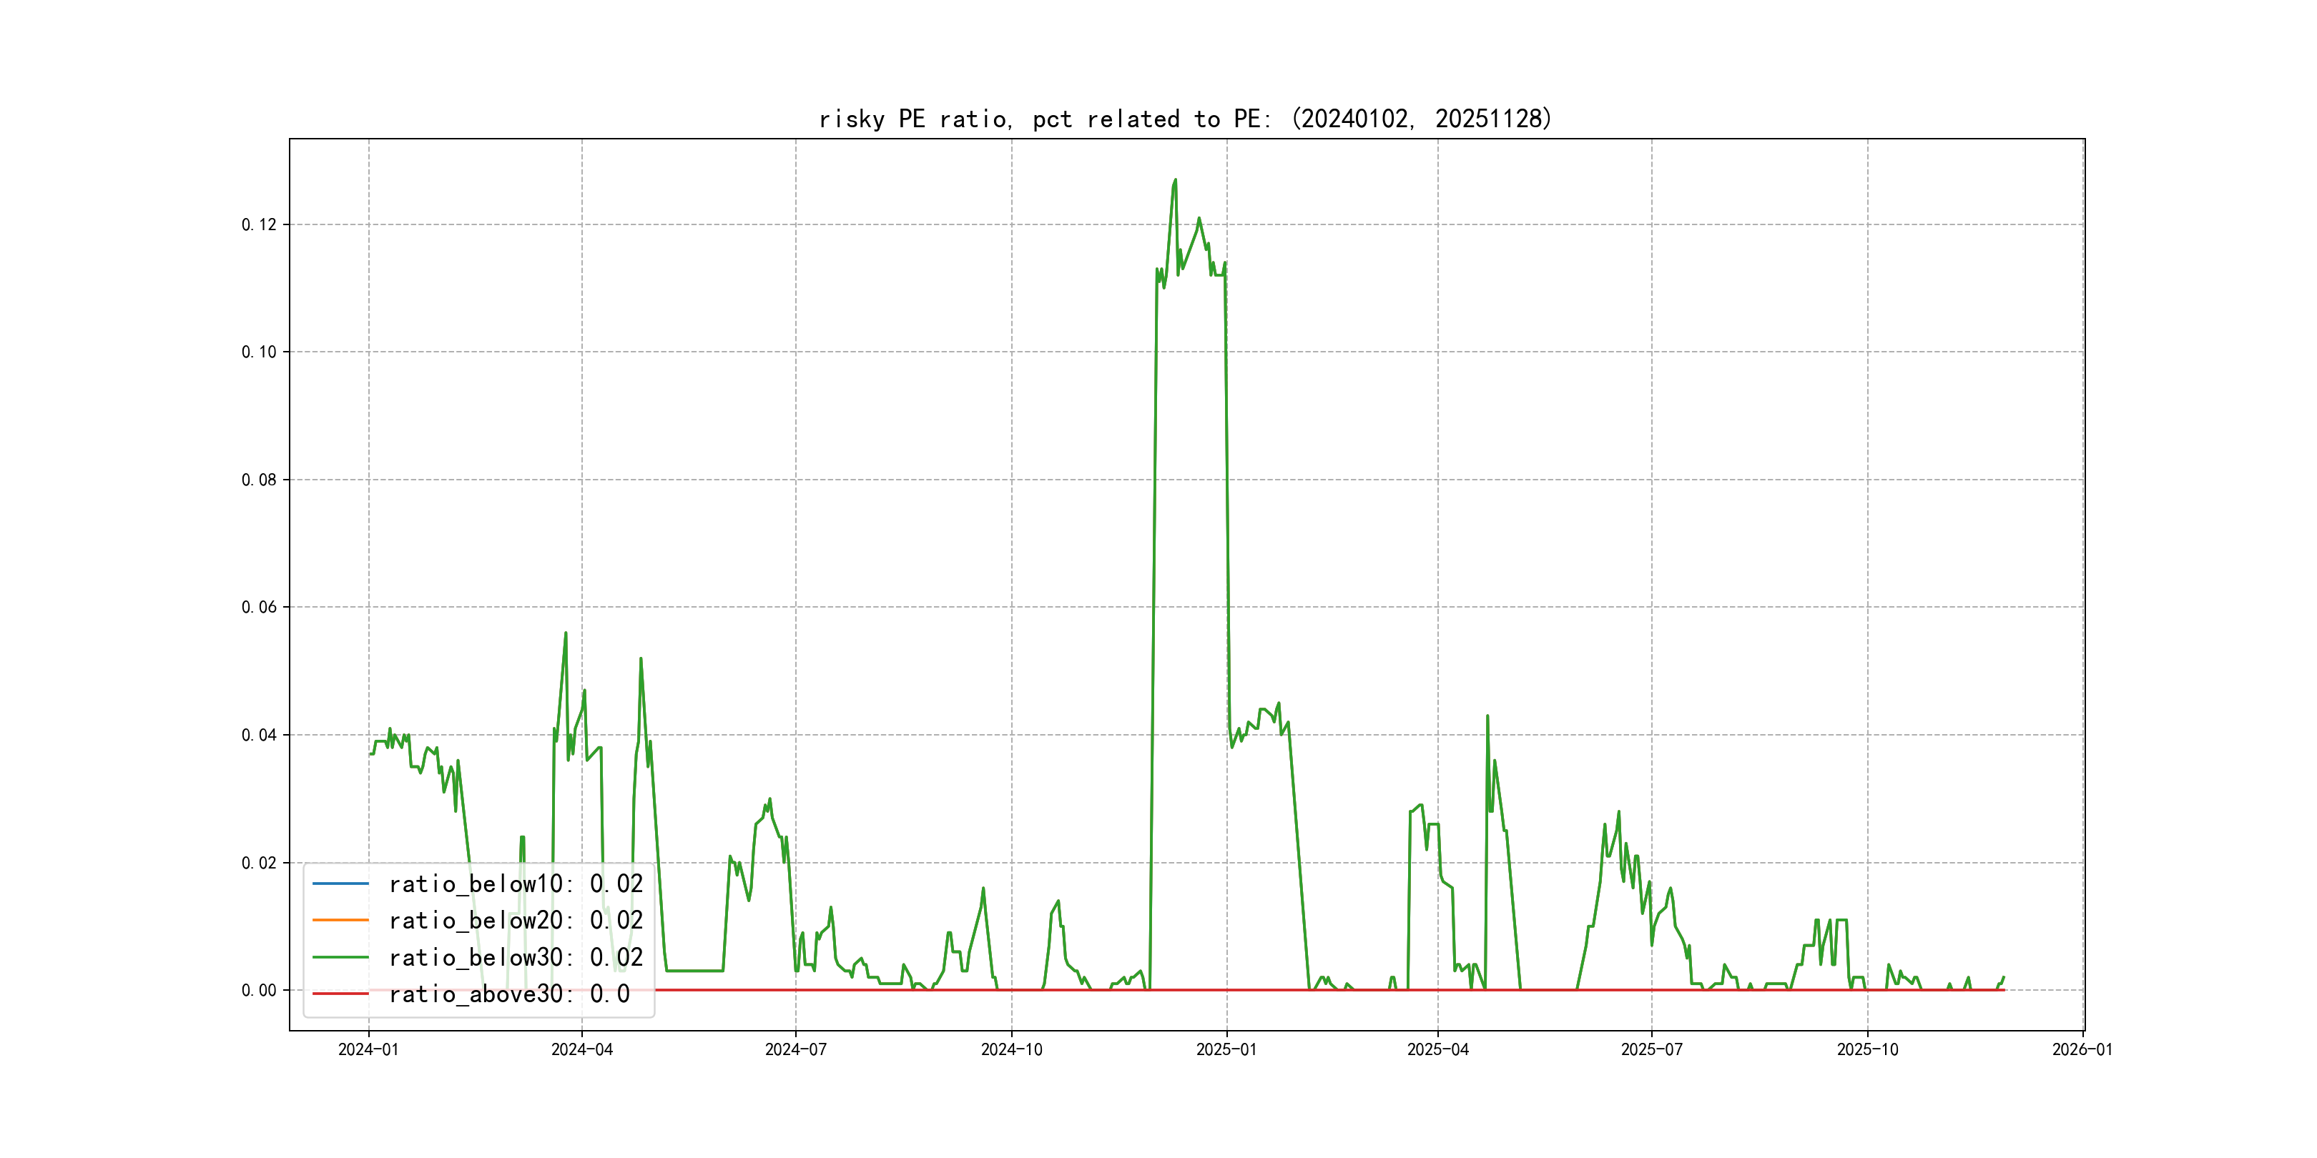2317x1158 pixels.
Task: Click the 2024-04 x-axis tick label
Action: tap(582, 1049)
